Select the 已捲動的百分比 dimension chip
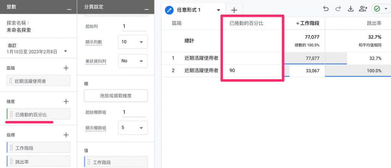The height and width of the screenshot is (168, 391). pyautogui.click(x=39, y=115)
